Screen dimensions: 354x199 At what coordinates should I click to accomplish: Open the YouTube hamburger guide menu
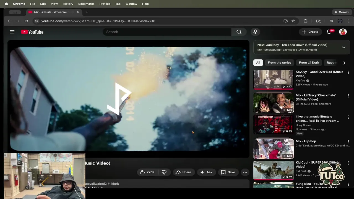[12, 32]
